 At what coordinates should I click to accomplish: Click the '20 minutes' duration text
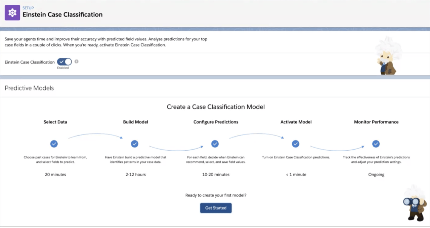[x=55, y=175]
